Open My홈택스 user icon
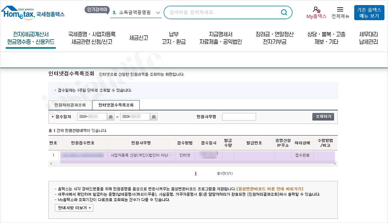The width and height of the screenshot is (388, 223). pyautogui.click(x=316, y=10)
